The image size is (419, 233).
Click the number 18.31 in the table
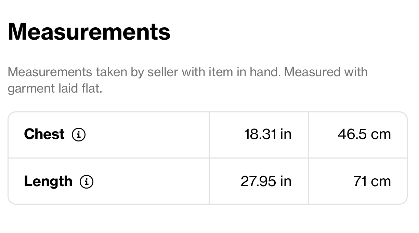coord(260,134)
